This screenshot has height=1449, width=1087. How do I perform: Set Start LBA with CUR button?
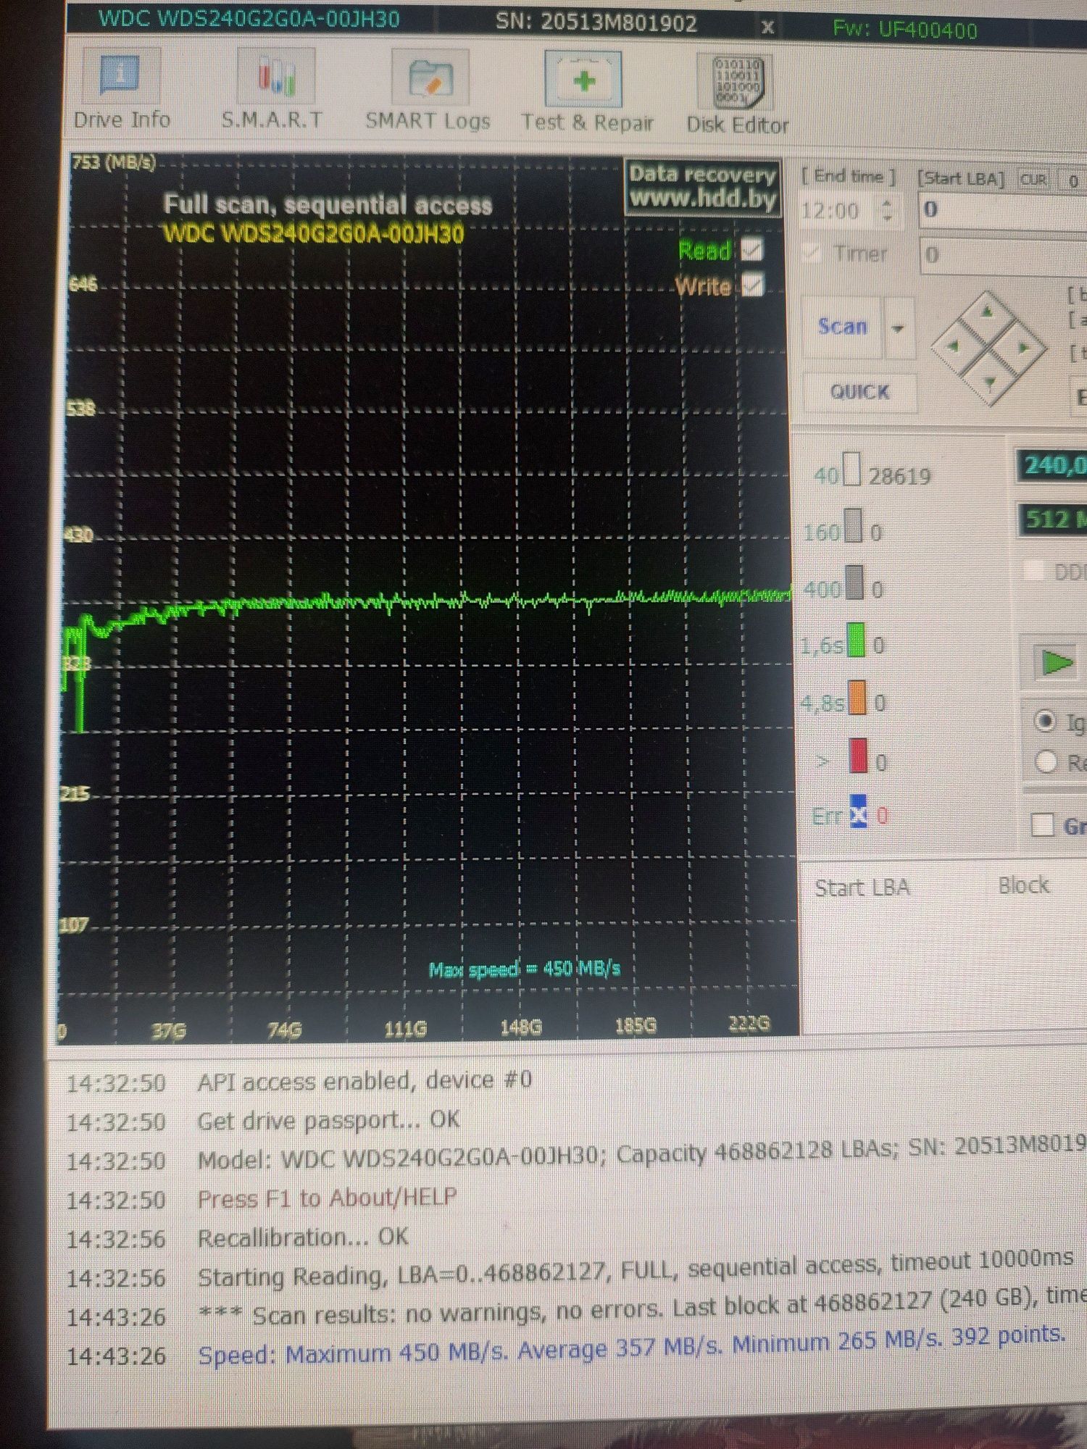pyautogui.click(x=1033, y=179)
